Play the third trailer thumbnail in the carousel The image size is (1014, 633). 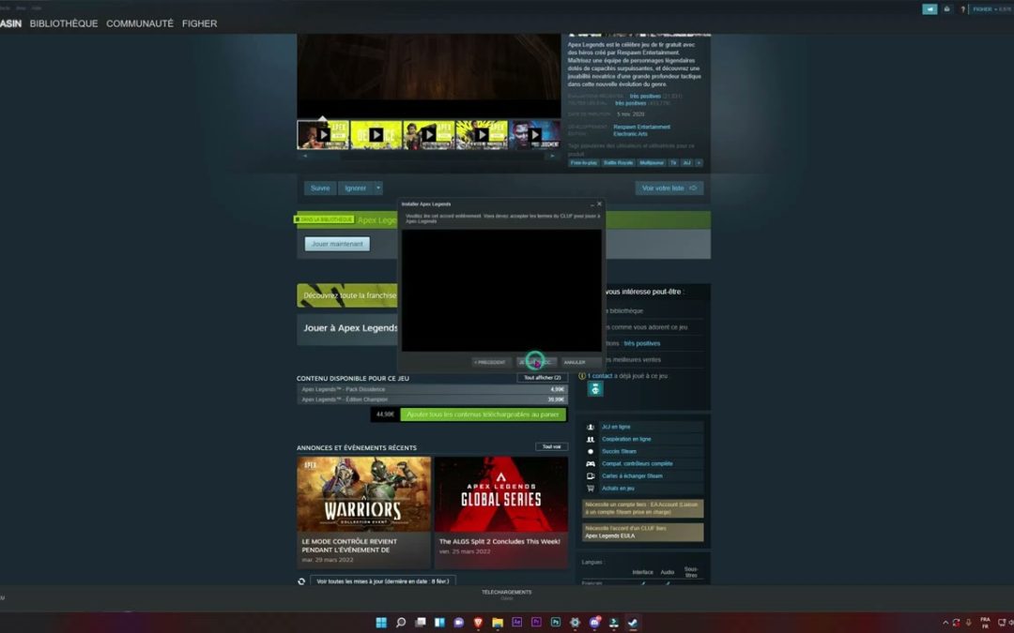[429, 134]
